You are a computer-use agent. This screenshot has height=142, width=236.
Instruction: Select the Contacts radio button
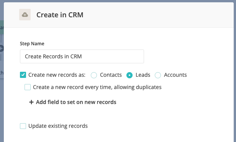(x=94, y=75)
